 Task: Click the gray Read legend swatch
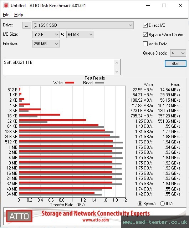(x=99, y=83)
